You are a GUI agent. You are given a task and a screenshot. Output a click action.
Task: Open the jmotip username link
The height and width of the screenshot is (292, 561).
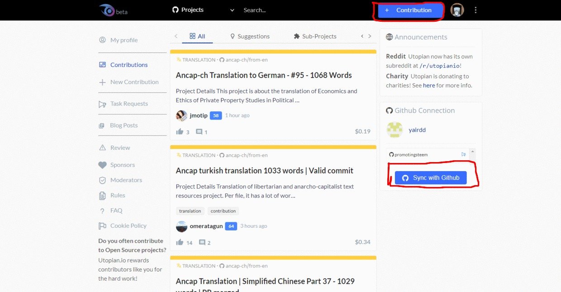point(199,115)
